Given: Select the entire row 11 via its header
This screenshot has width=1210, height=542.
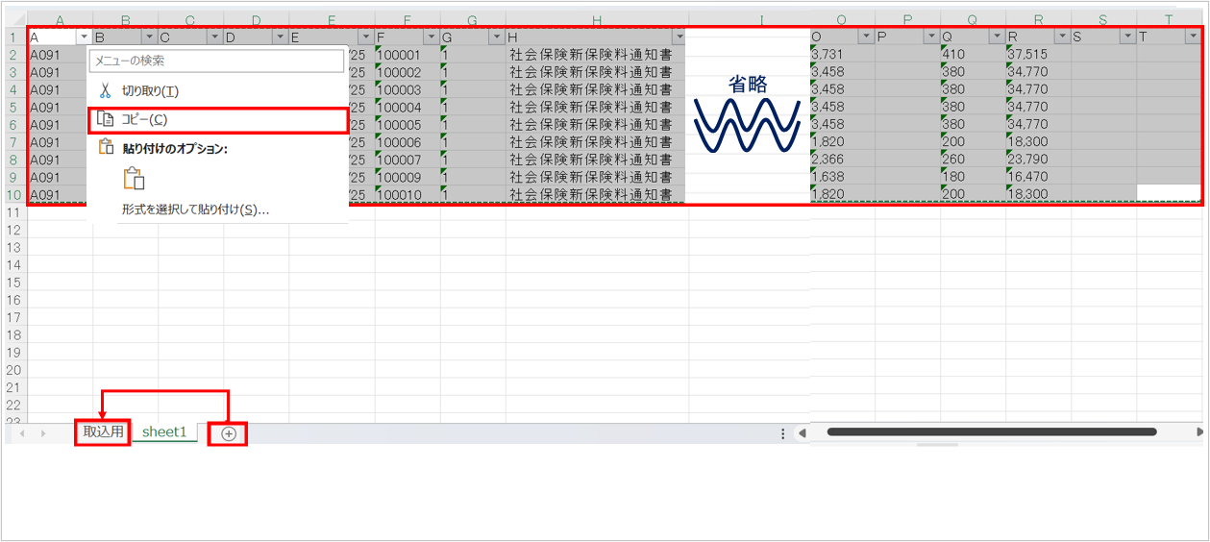Looking at the screenshot, I should coord(13,212).
